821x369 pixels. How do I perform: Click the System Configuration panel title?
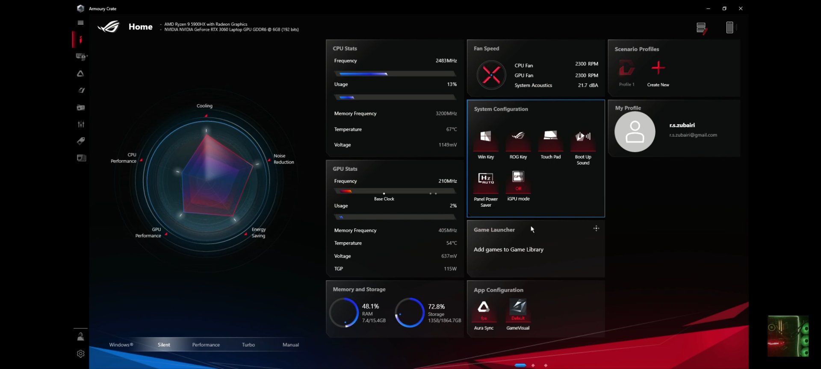501,109
